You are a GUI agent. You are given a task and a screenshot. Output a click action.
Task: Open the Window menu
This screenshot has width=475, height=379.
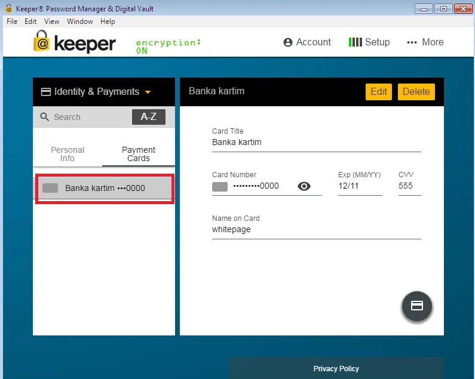pos(79,21)
